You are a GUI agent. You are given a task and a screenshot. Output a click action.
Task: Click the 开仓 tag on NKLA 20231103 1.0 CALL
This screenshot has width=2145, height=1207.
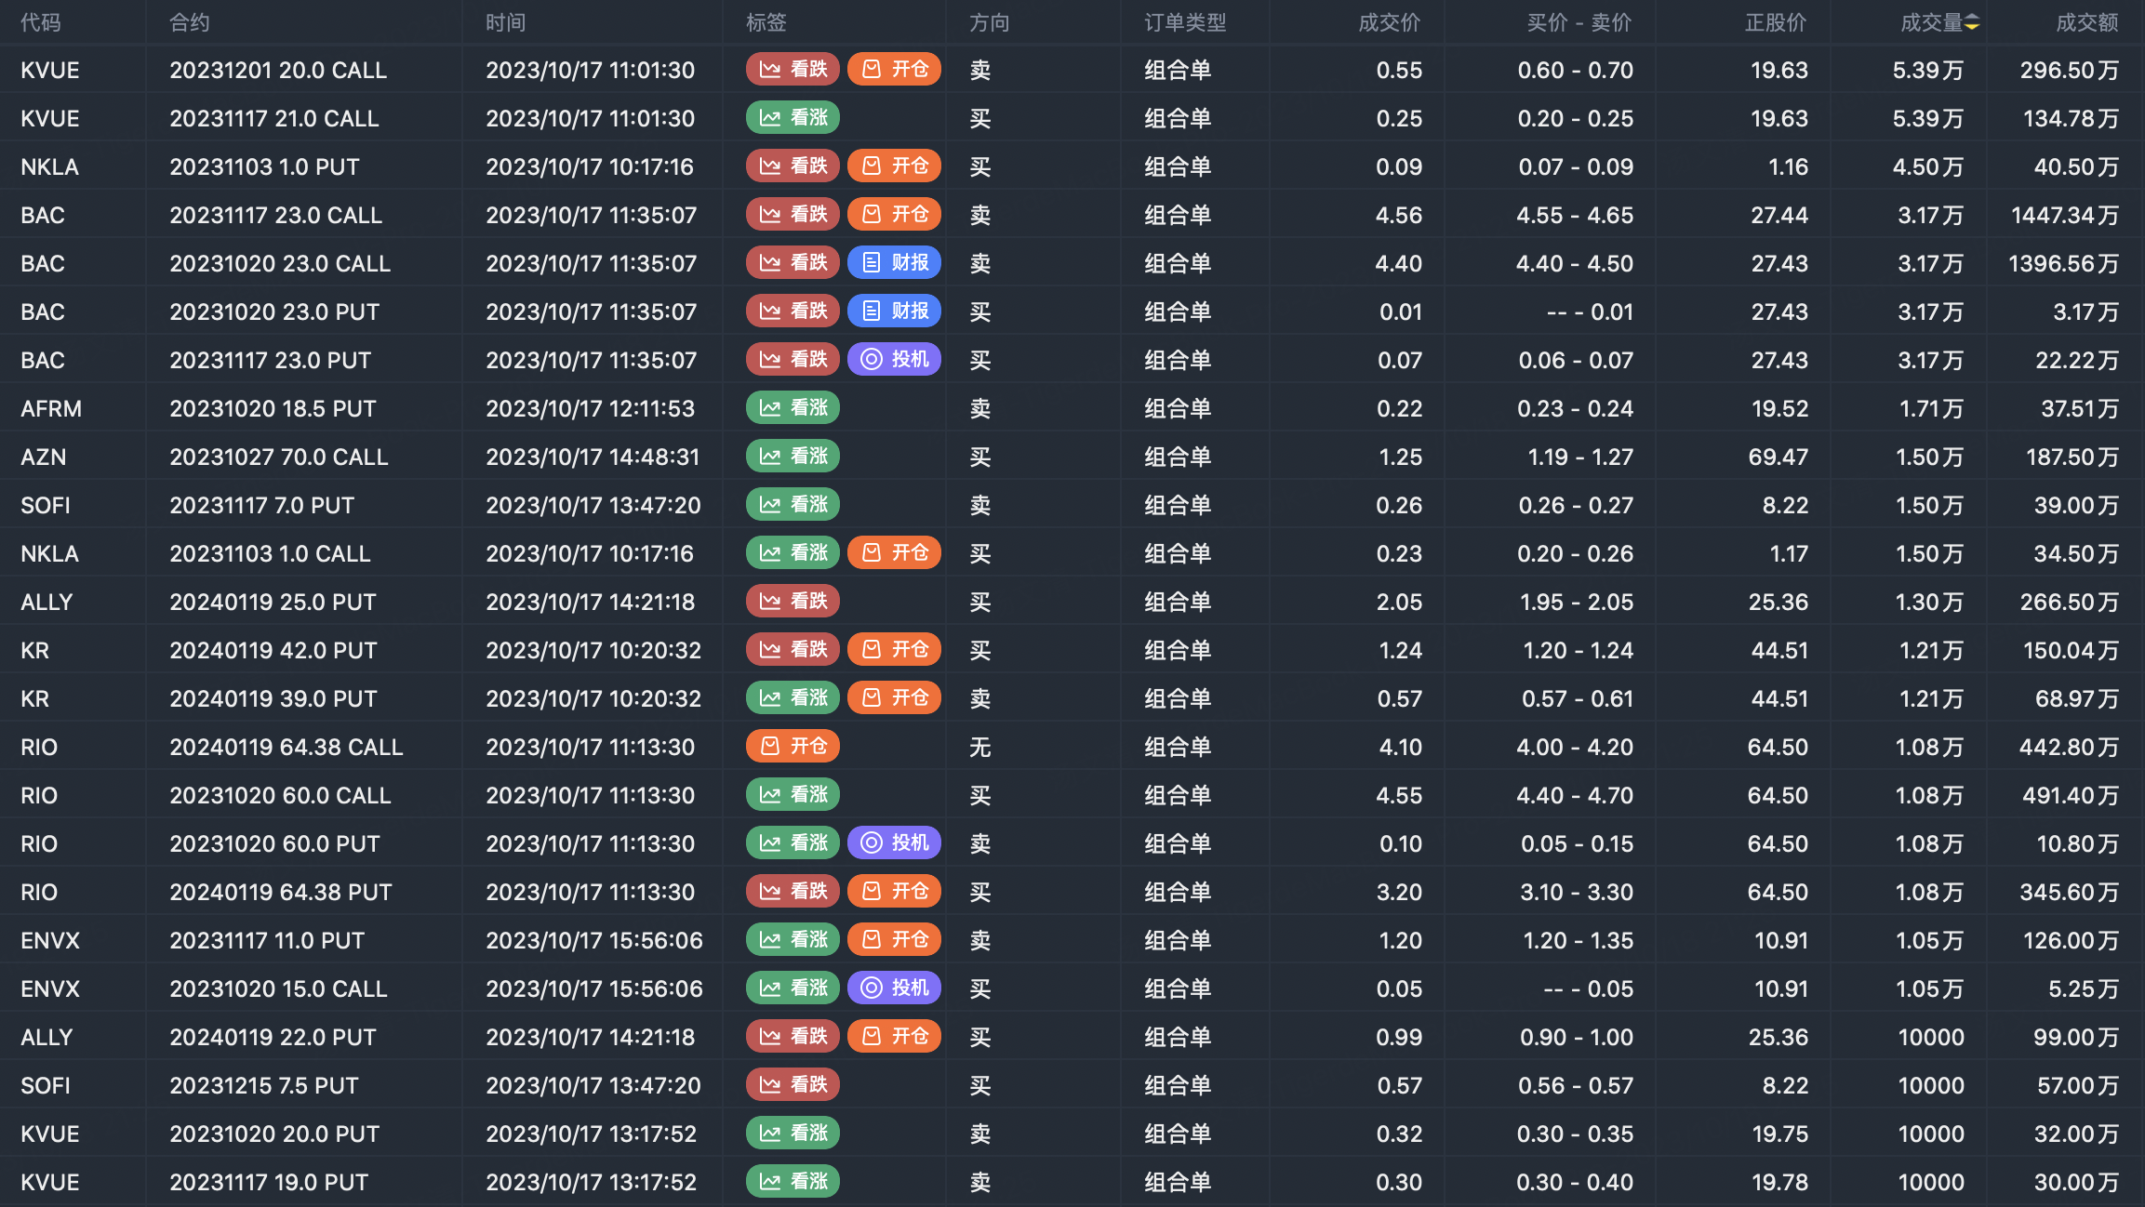[x=894, y=553]
